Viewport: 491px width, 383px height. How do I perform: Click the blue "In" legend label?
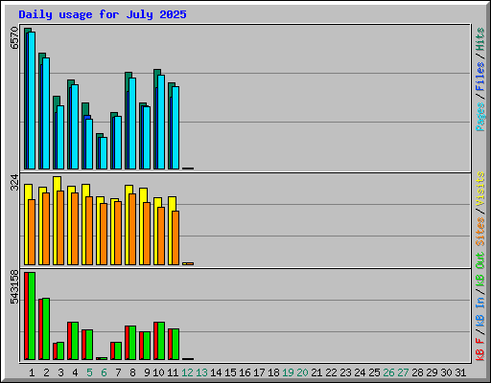480,303
